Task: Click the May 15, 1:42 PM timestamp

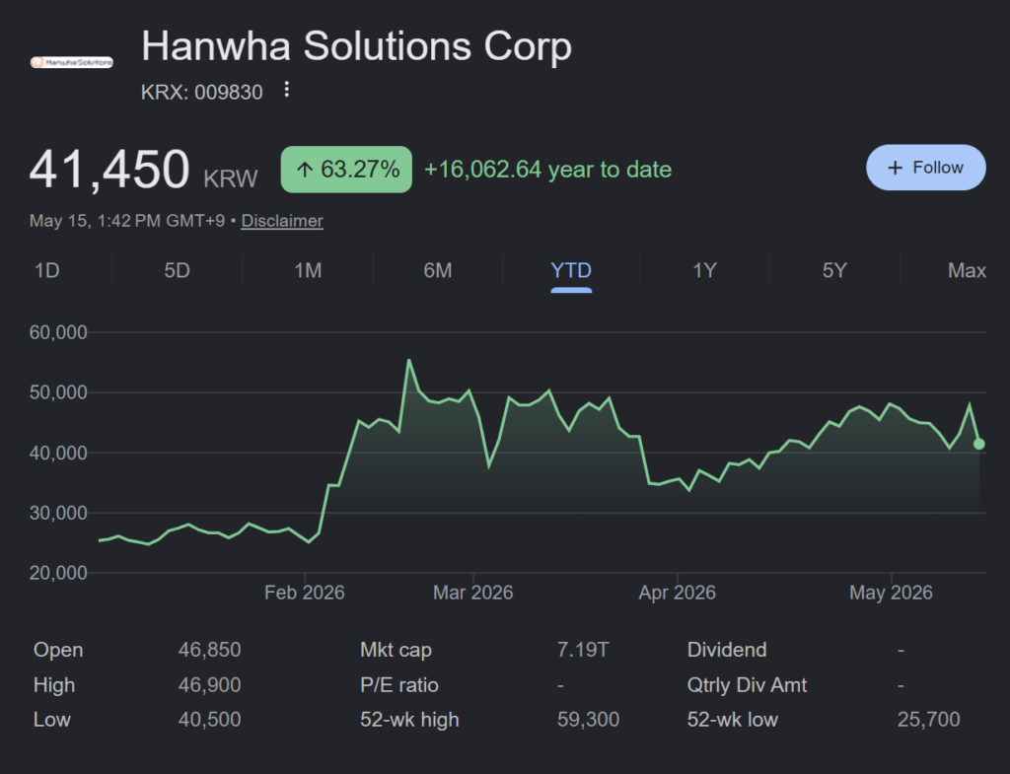Action: tap(127, 221)
